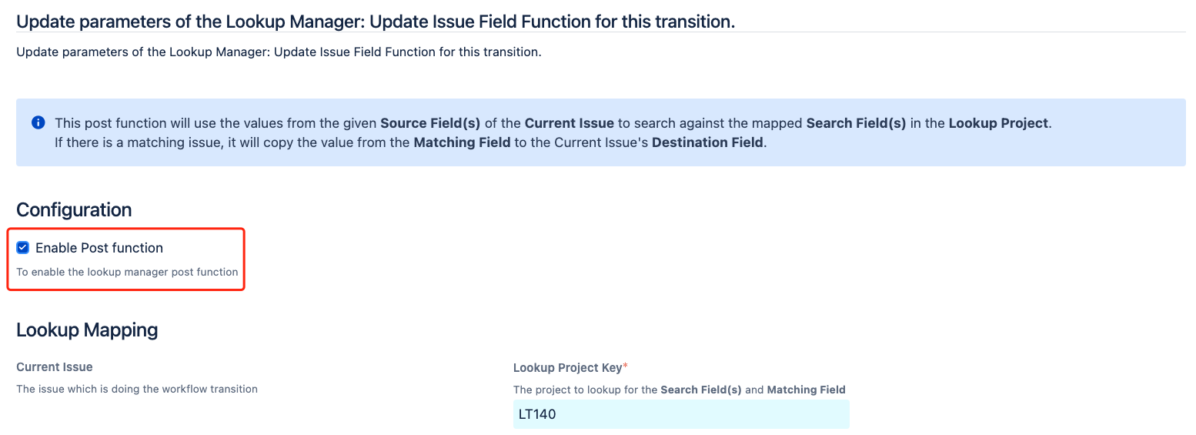The width and height of the screenshot is (1196, 435).
Task: Click bold "Lookup Project" in info banner
Action: coord(998,123)
